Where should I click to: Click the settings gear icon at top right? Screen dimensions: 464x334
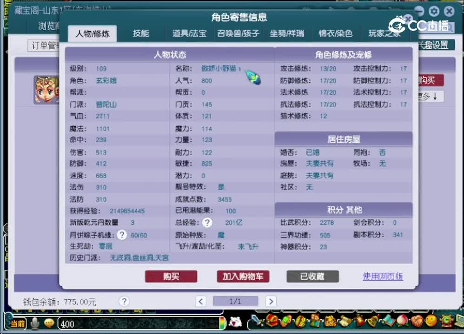[x=434, y=11]
